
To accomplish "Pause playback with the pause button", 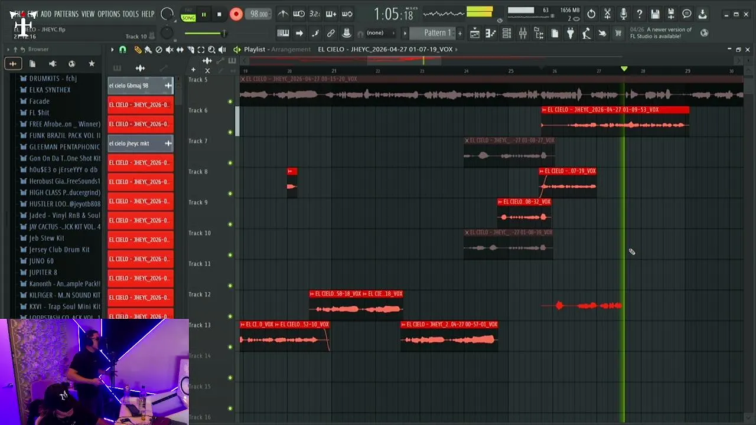I will [x=204, y=14].
